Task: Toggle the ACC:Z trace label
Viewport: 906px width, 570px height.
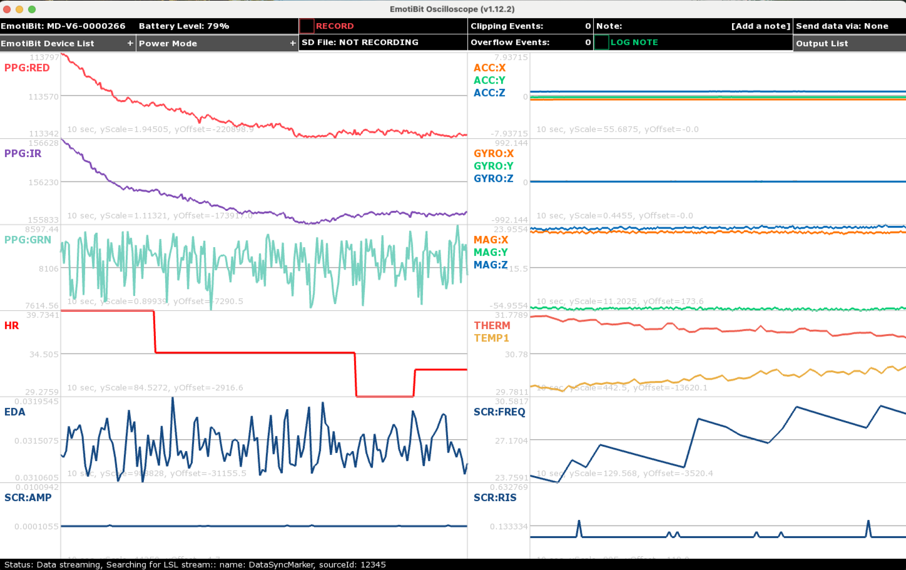Action: pyautogui.click(x=489, y=92)
